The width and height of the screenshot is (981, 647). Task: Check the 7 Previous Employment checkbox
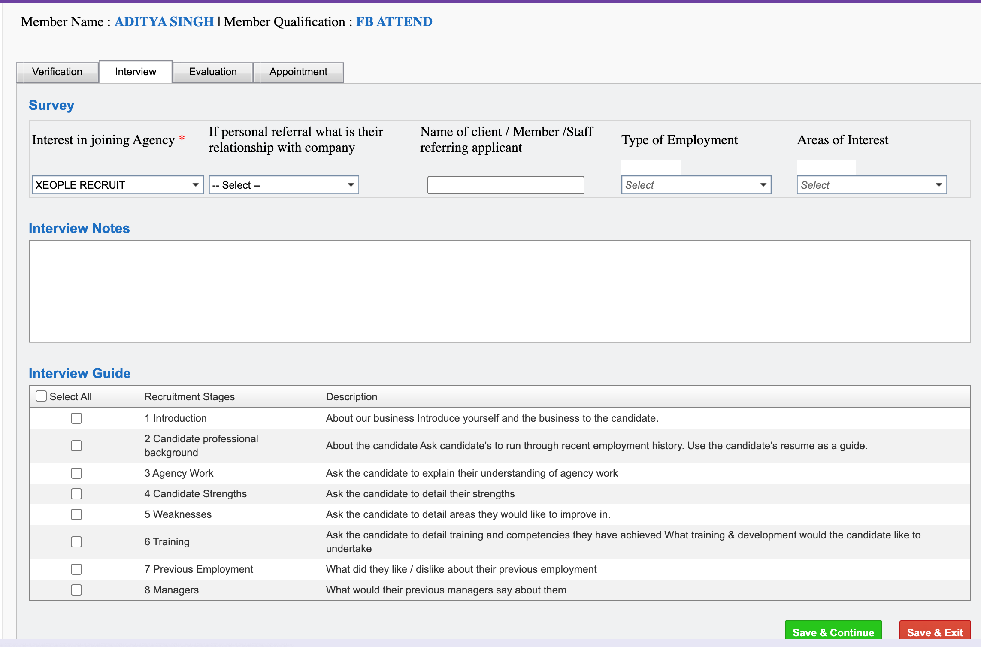pos(76,569)
